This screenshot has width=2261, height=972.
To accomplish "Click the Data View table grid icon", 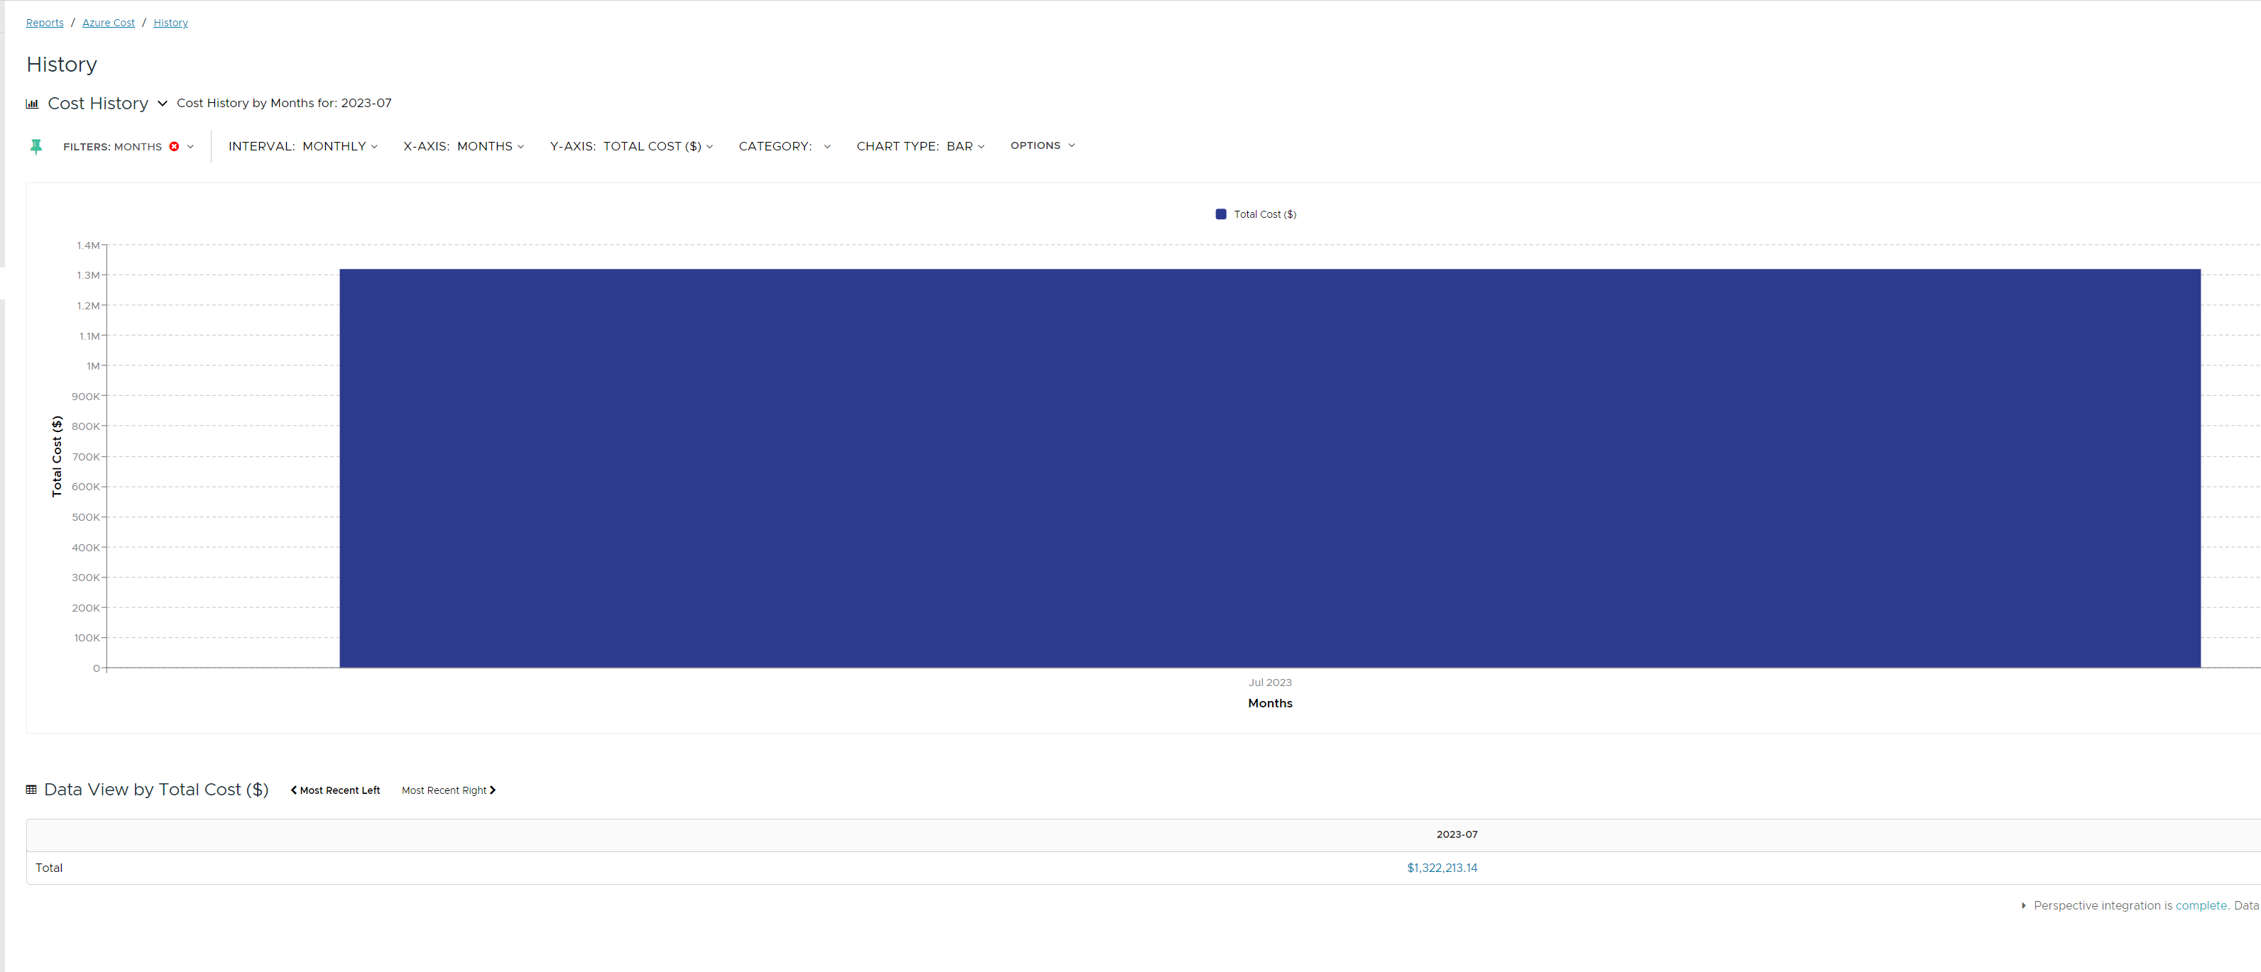I will point(32,790).
